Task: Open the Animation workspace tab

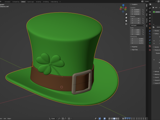Action: 7,2
